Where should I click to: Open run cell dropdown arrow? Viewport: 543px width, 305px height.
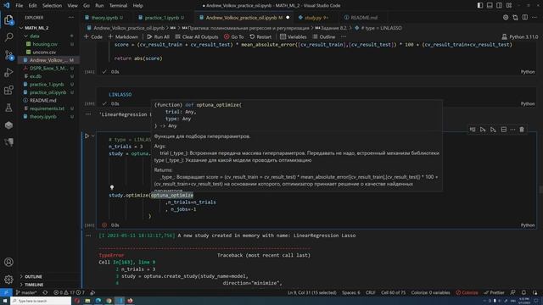pyautogui.click(x=92, y=136)
